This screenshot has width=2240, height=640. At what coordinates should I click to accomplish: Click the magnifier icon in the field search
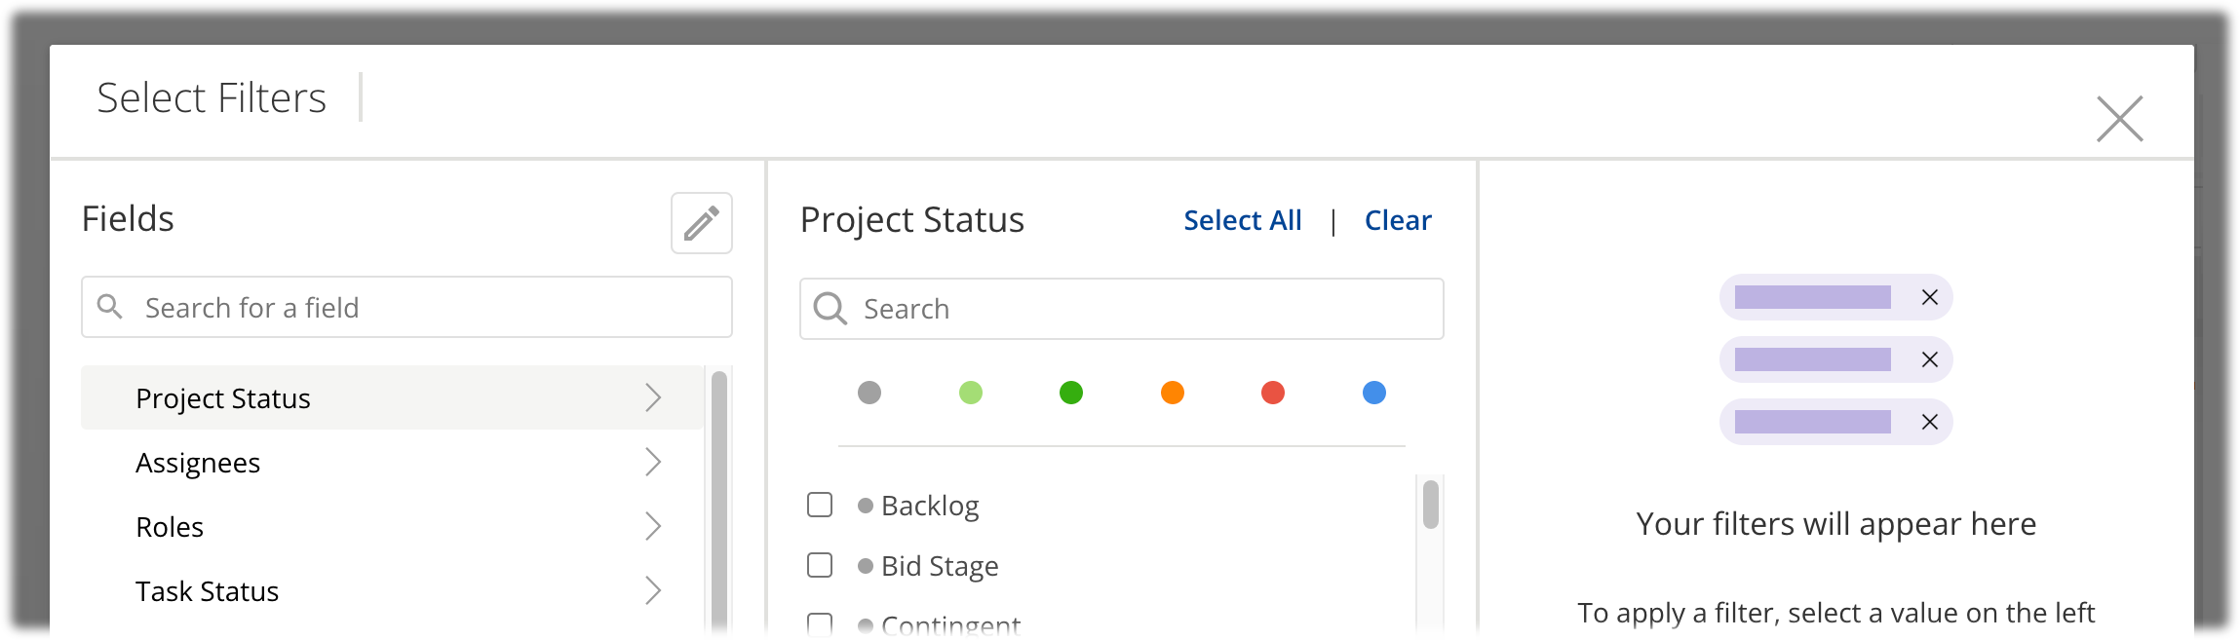(110, 307)
